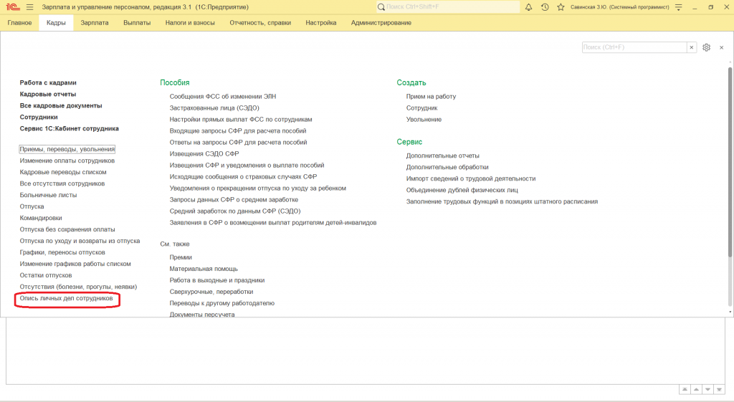Click the vertical scrollbar of the menu
Viewport: 734px width, 402px height.
730,161
